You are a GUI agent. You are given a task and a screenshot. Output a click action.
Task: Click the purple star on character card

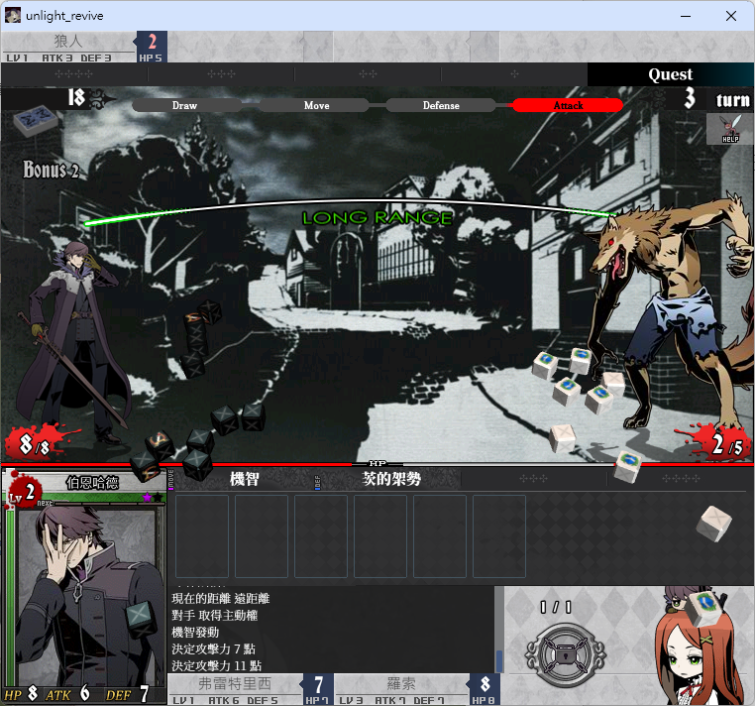coord(147,497)
